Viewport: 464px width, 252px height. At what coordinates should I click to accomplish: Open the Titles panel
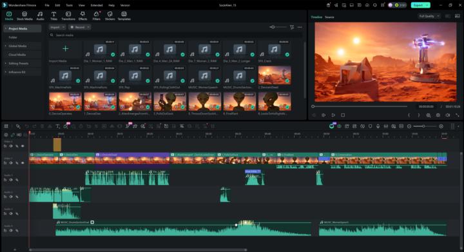tap(53, 15)
